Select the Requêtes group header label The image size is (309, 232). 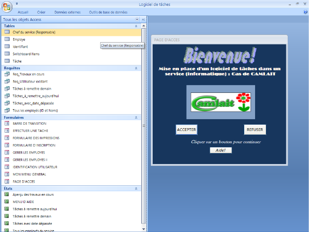pos(12,68)
